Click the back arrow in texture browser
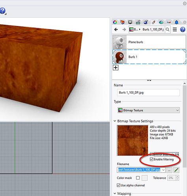This screenshot has width=187, height=196. 116,29
